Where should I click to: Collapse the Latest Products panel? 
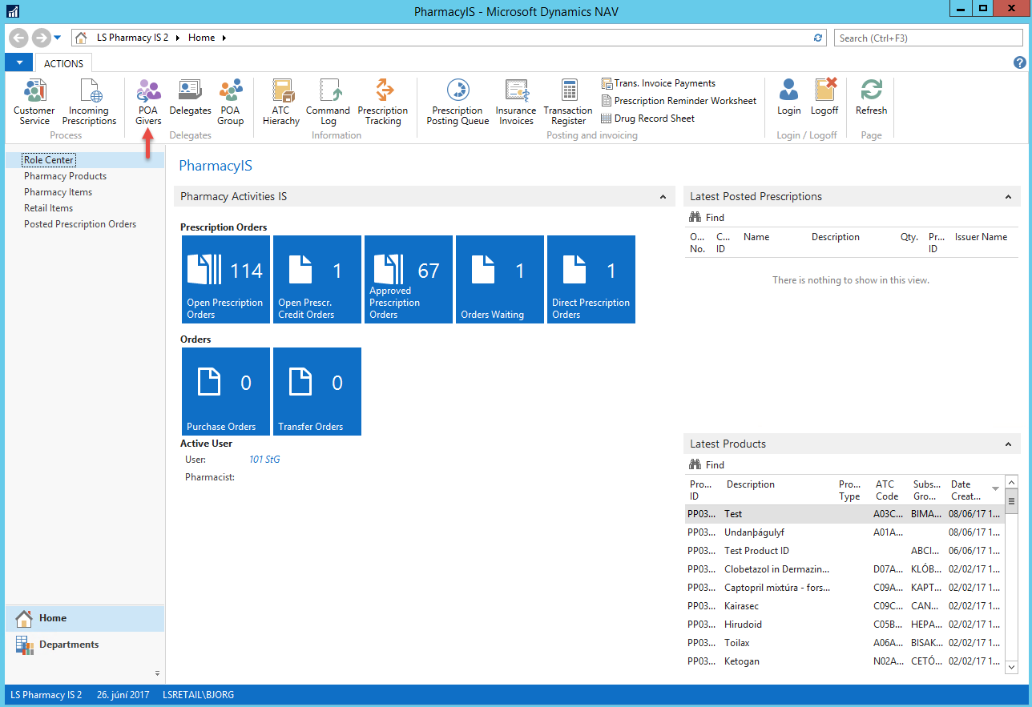tap(1008, 444)
